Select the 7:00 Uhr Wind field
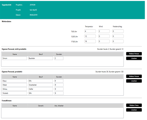 tap(104, 31)
